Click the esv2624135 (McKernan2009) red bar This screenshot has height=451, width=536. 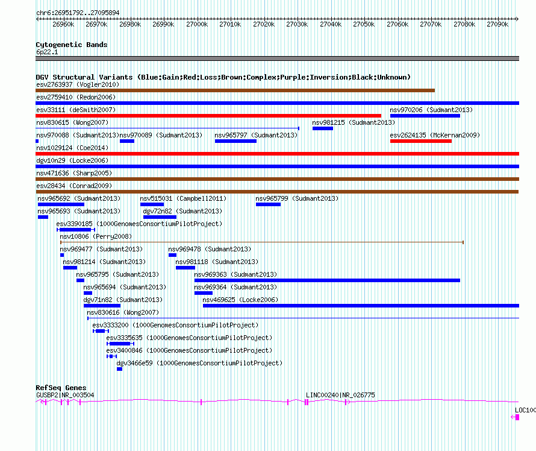pyautogui.click(x=421, y=141)
